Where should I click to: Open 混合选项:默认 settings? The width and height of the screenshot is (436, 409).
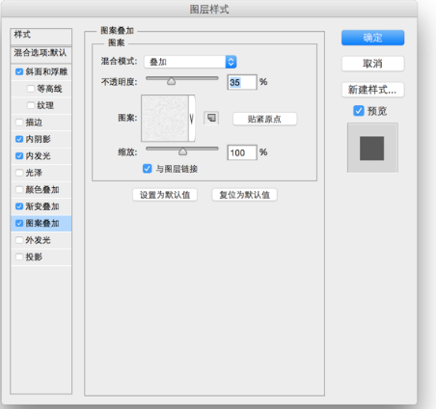click(x=41, y=53)
